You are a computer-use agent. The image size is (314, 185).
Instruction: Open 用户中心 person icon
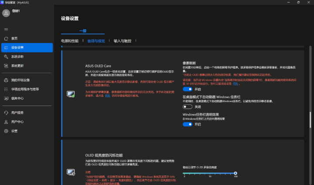tap(6, 122)
